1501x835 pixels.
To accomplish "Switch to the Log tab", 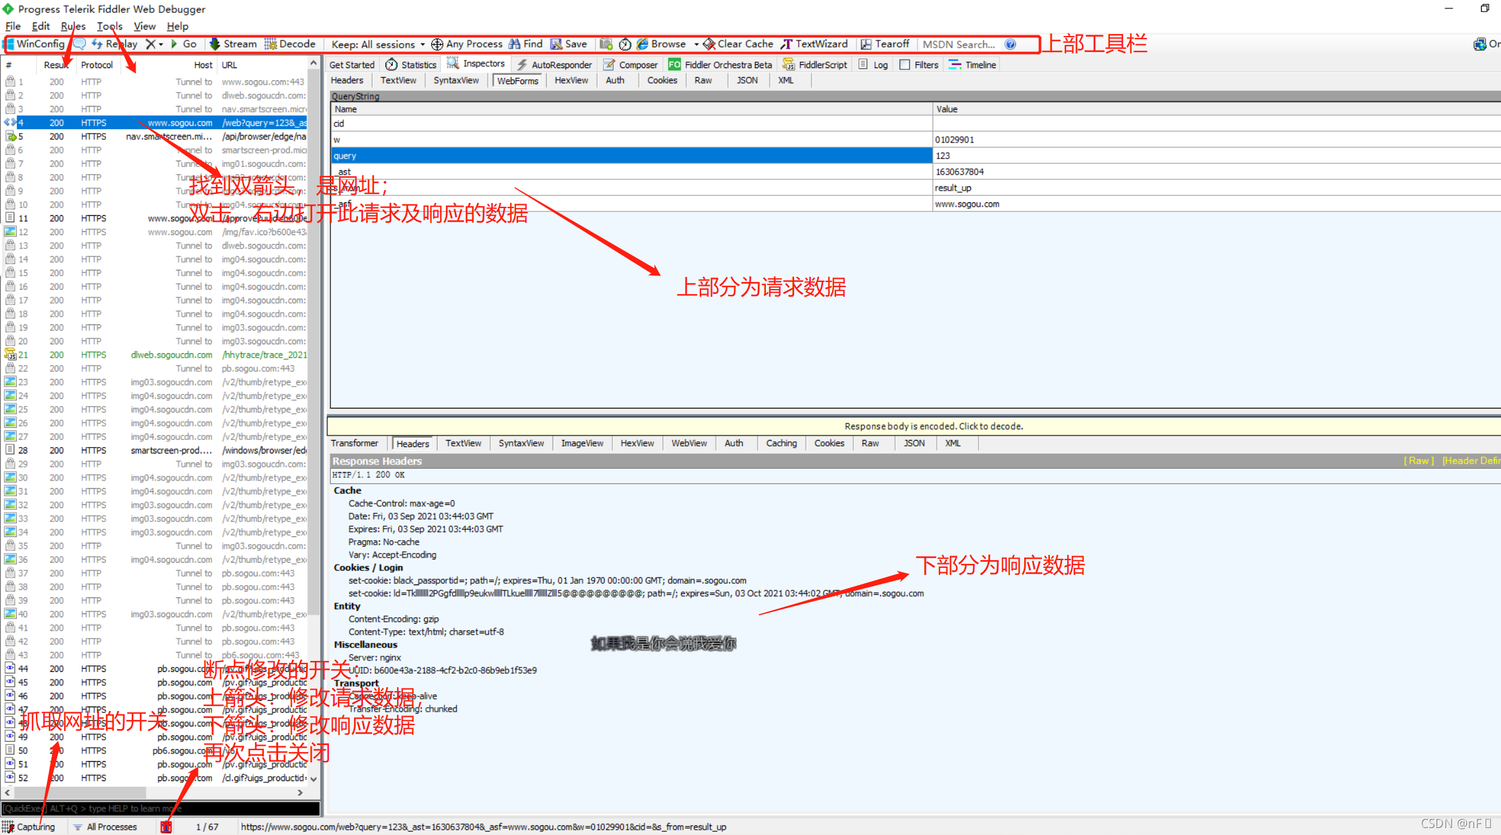I will point(873,64).
